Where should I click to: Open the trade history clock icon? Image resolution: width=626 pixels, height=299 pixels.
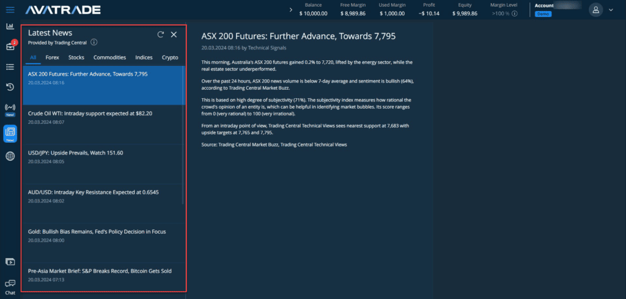[x=10, y=87]
